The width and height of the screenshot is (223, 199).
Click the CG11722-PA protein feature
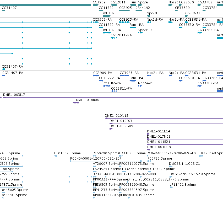point(101,81)
